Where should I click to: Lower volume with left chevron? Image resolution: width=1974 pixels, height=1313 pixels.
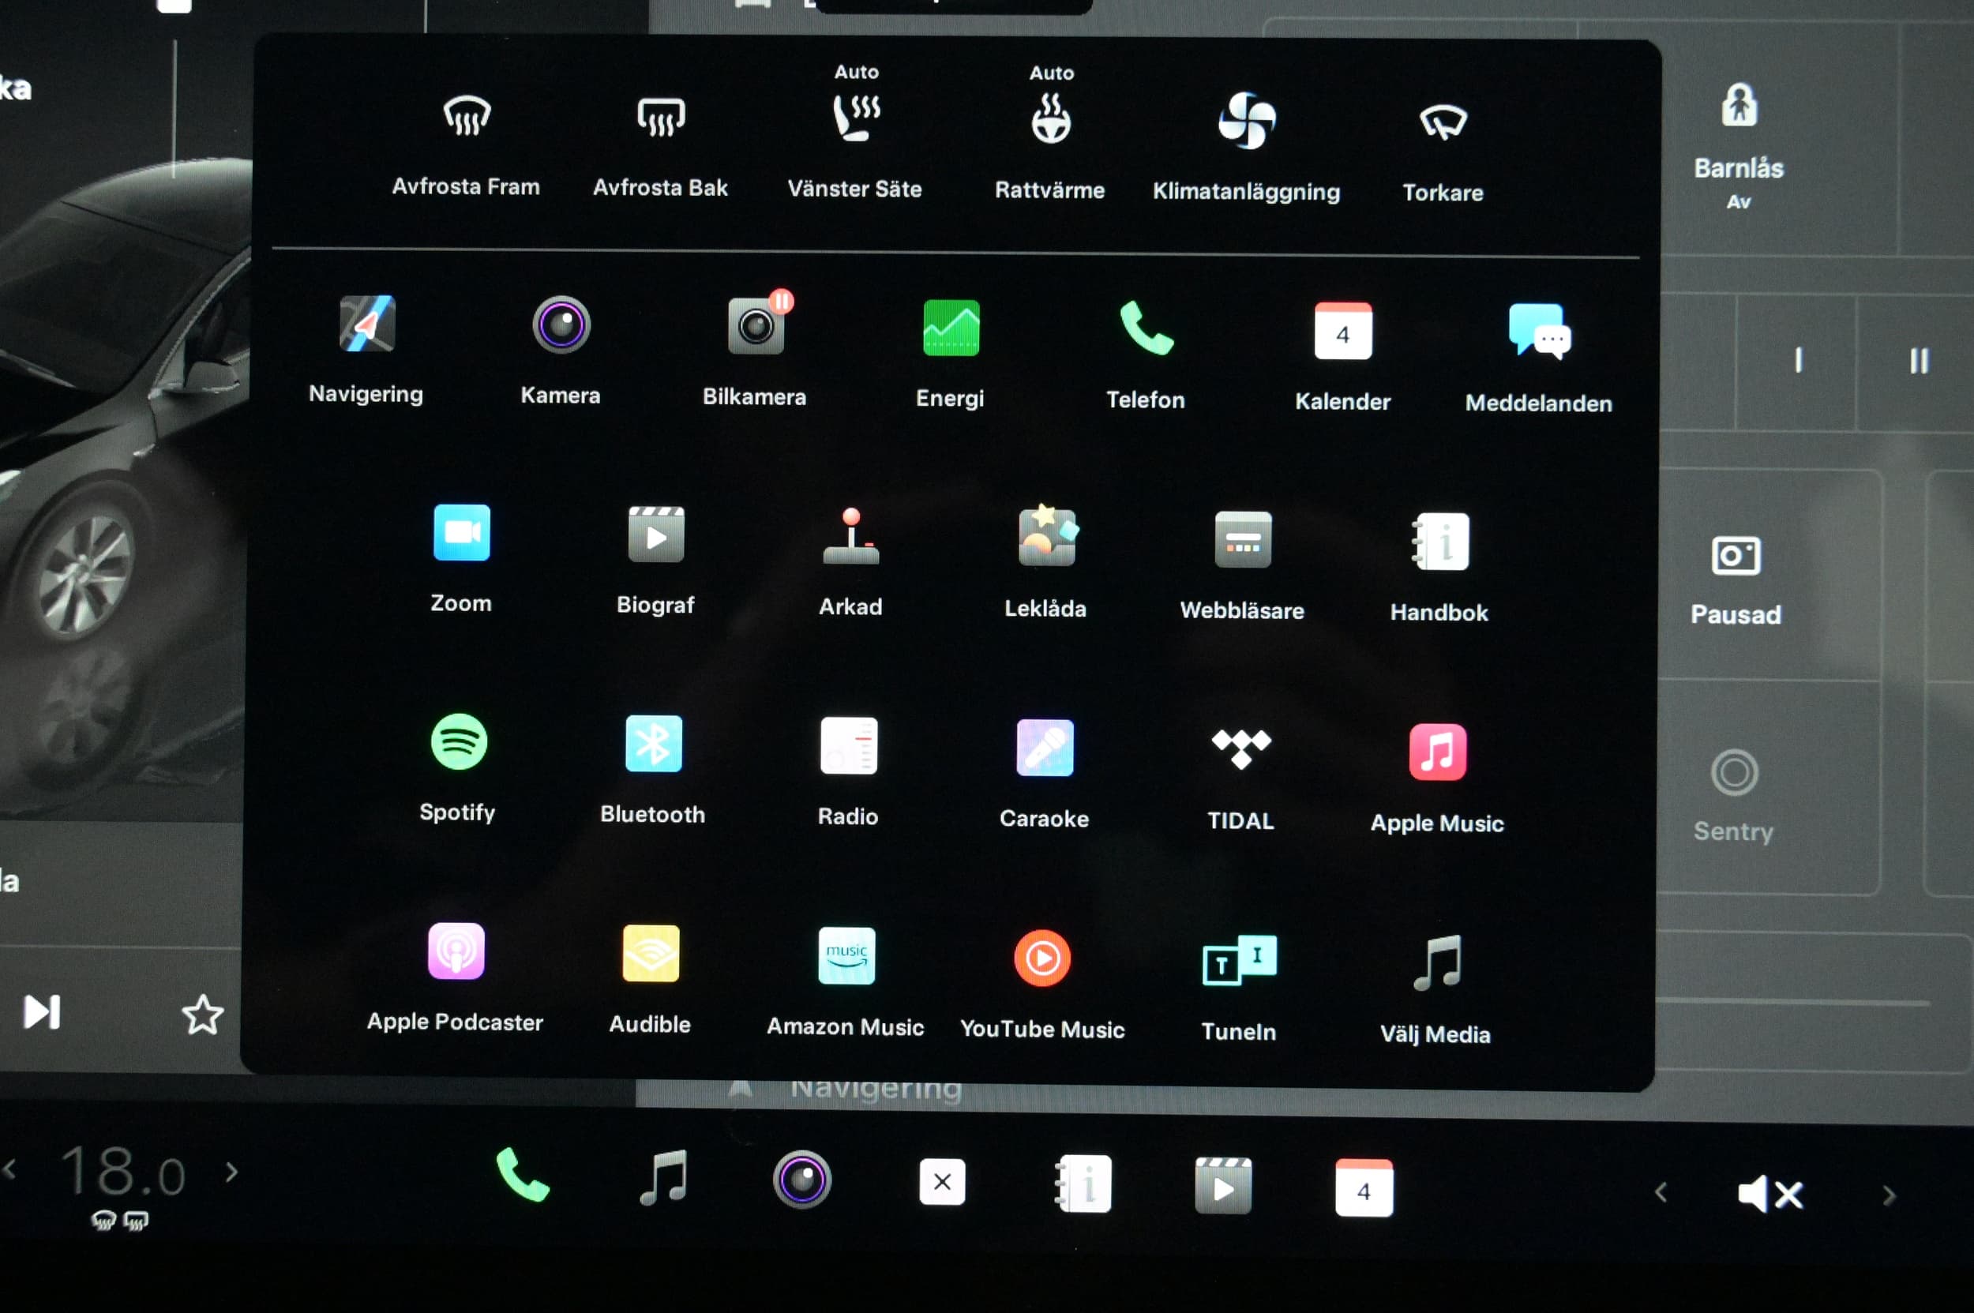(x=1661, y=1192)
